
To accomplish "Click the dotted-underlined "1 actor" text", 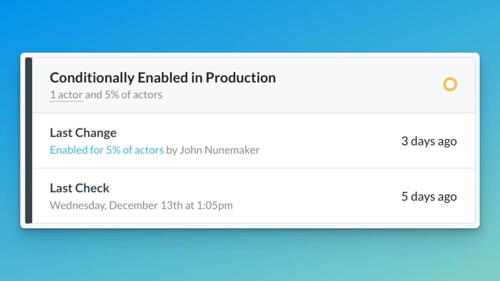I will (x=66, y=94).
